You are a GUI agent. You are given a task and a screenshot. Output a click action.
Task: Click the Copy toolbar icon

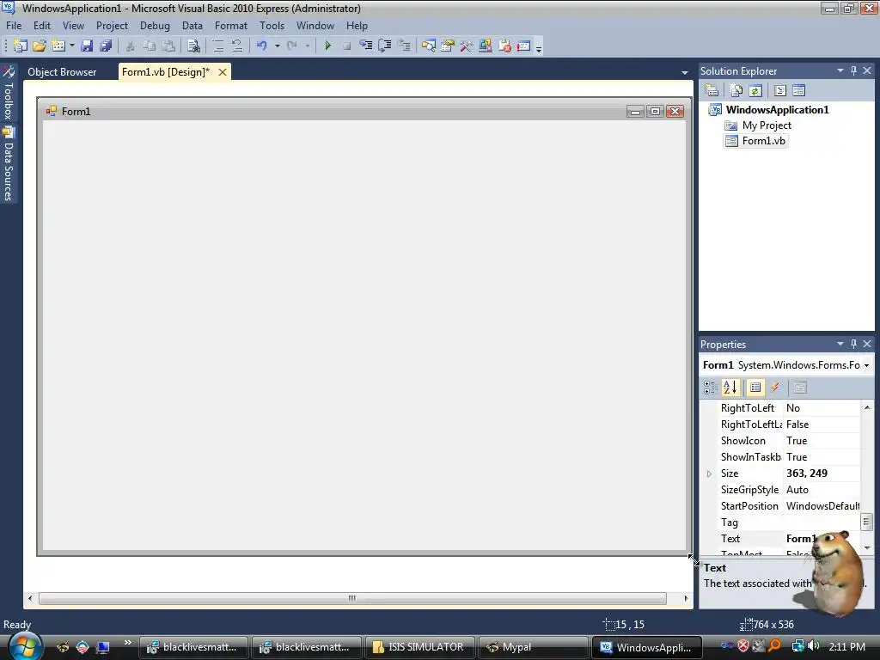coord(150,46)
